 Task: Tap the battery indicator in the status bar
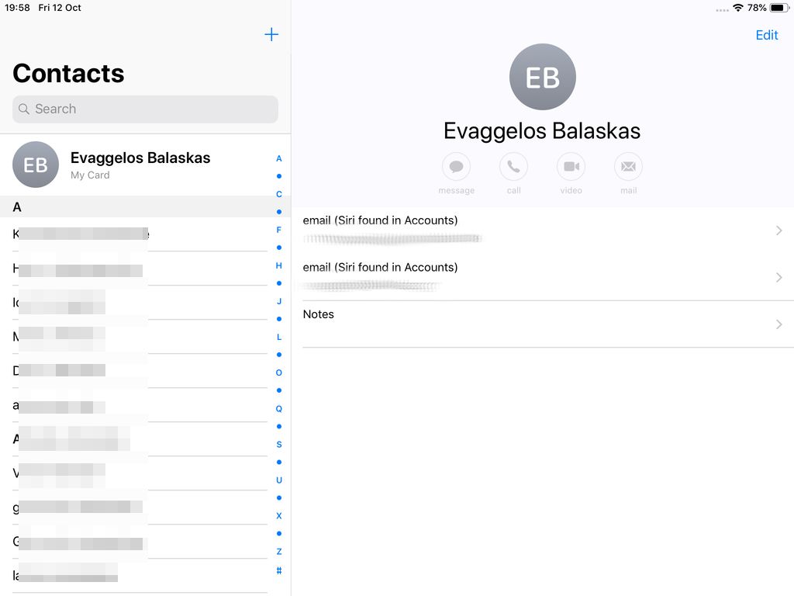[778, 8]
